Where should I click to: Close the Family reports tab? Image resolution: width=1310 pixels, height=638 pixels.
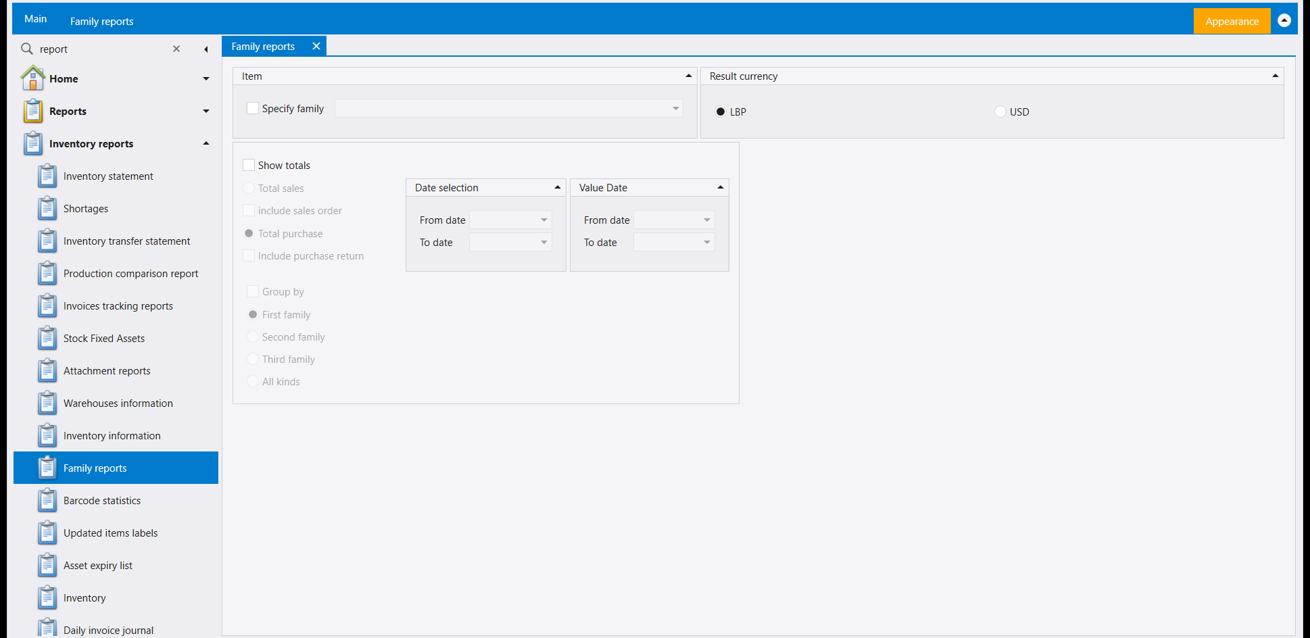[x=316, y=46]
